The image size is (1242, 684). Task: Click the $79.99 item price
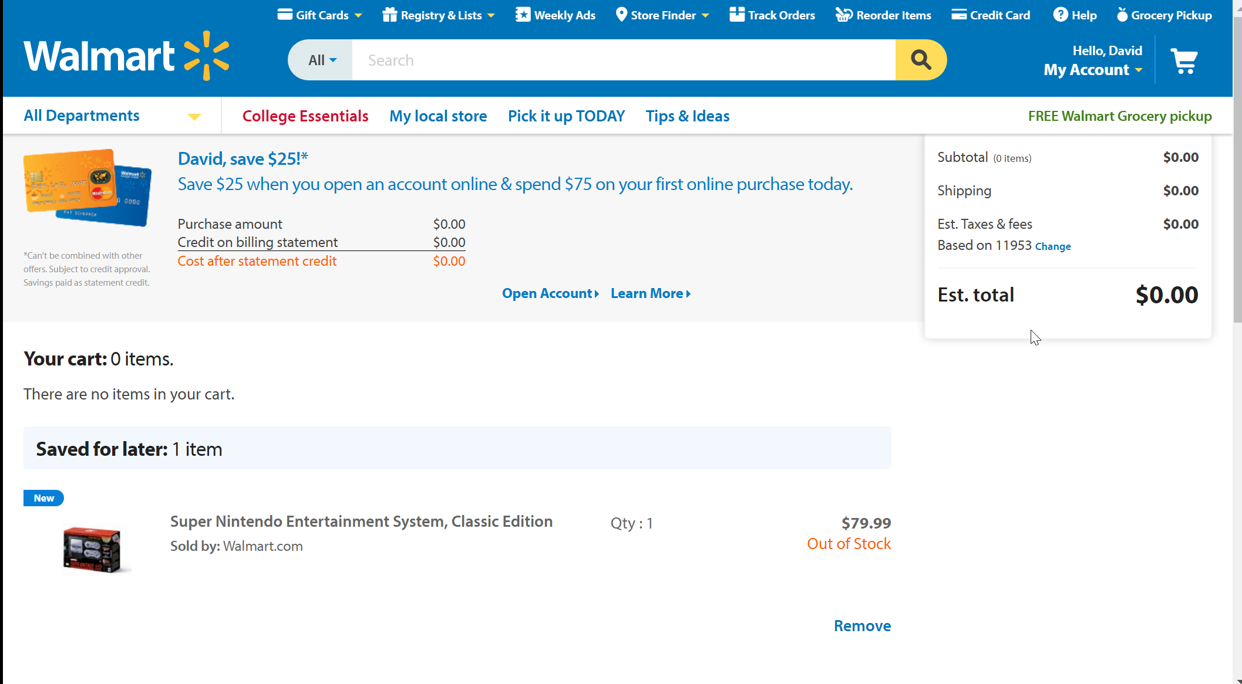pyautogui.click(x=866, y=523)
